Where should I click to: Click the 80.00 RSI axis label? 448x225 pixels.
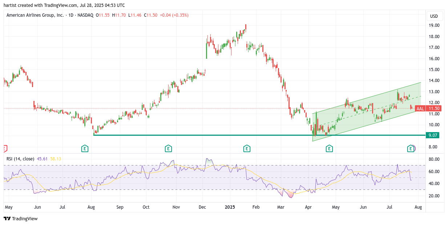(x=434, y=159)
